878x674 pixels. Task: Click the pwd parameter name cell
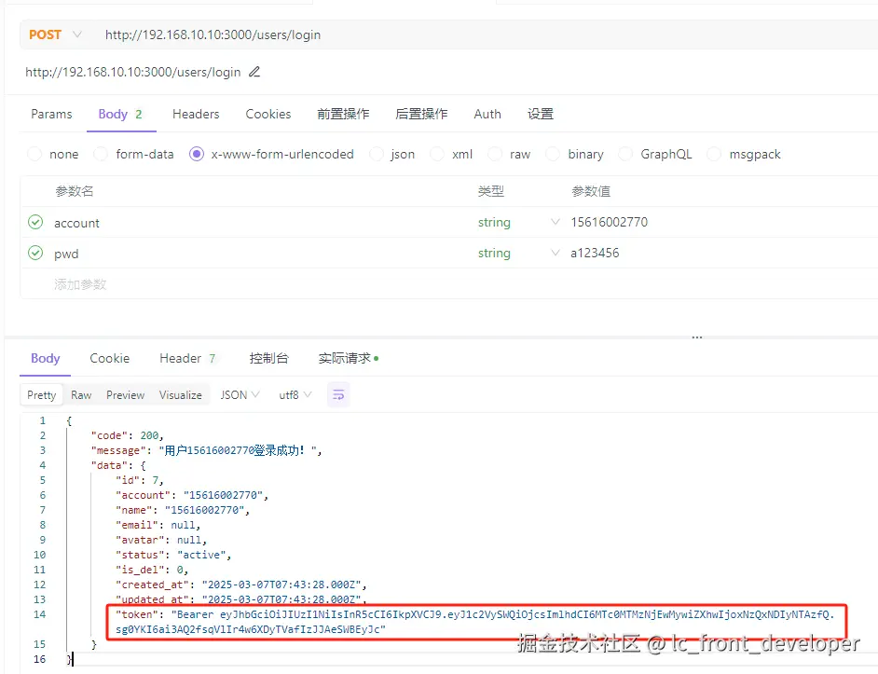(66, 254)
